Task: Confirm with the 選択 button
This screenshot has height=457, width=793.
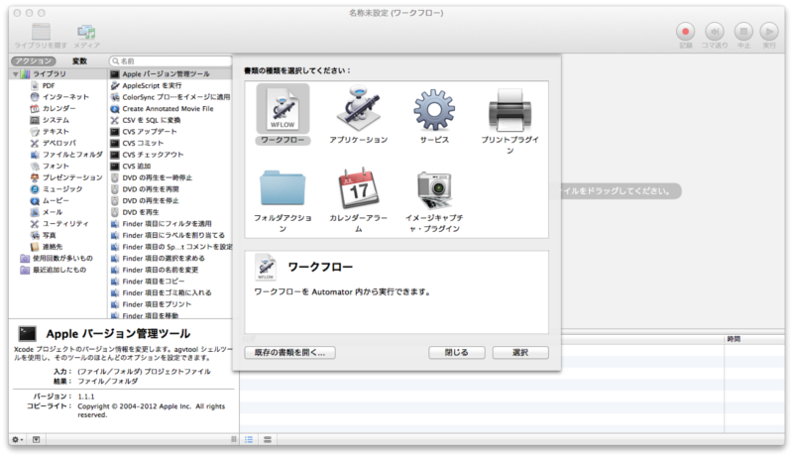Action: (520, 352)
